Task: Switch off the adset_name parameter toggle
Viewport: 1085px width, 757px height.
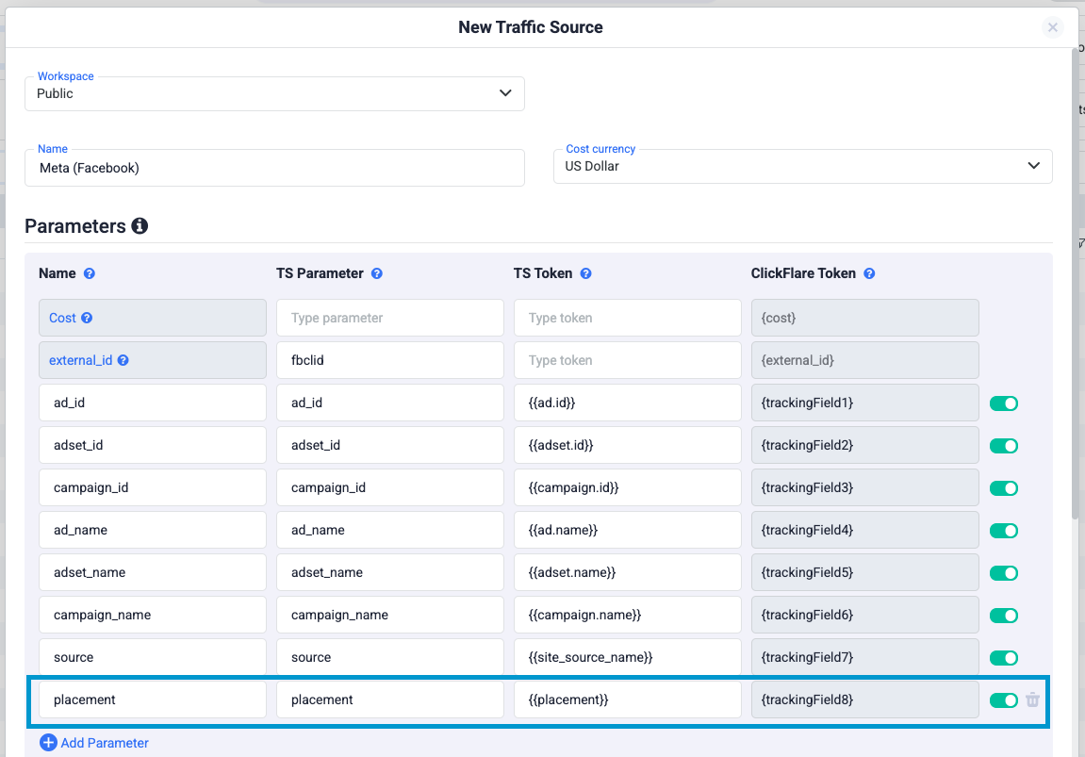Action: point(1003,573)
